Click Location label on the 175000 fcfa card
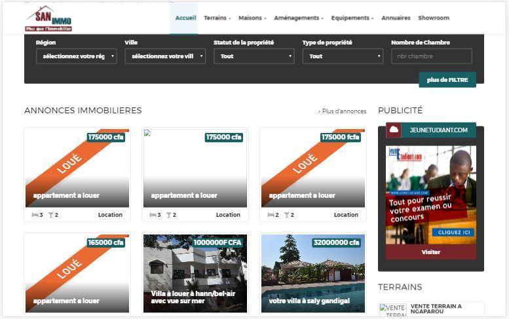The height and width of the screenshot is (319, 509). point(346,215)
